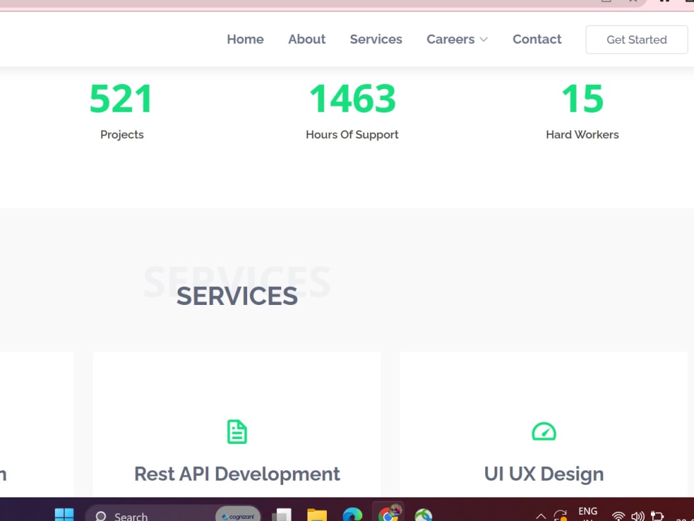This screenshot has width=694, height=521.
Task: Click the Get Started button
Action: click(636, 40)
